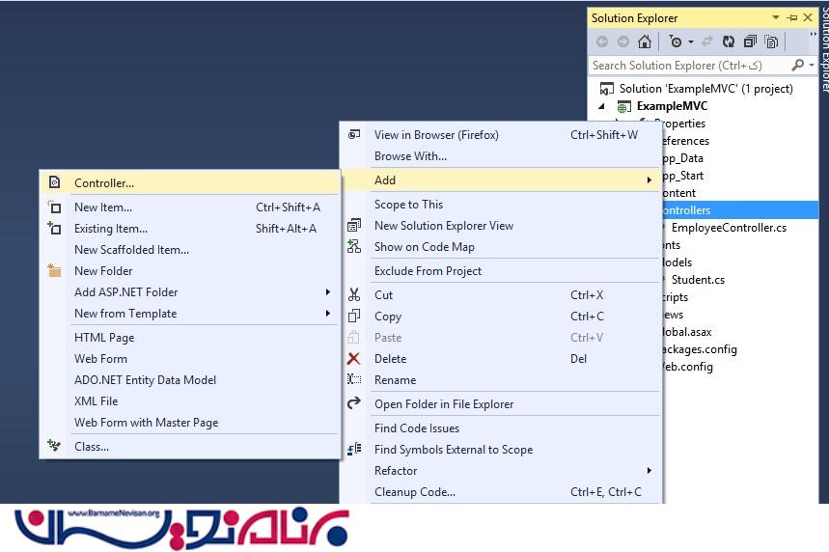Open search options dropdown beside magnifier
The width and height of the screenshot is (829, 552).
click(812, 66)
